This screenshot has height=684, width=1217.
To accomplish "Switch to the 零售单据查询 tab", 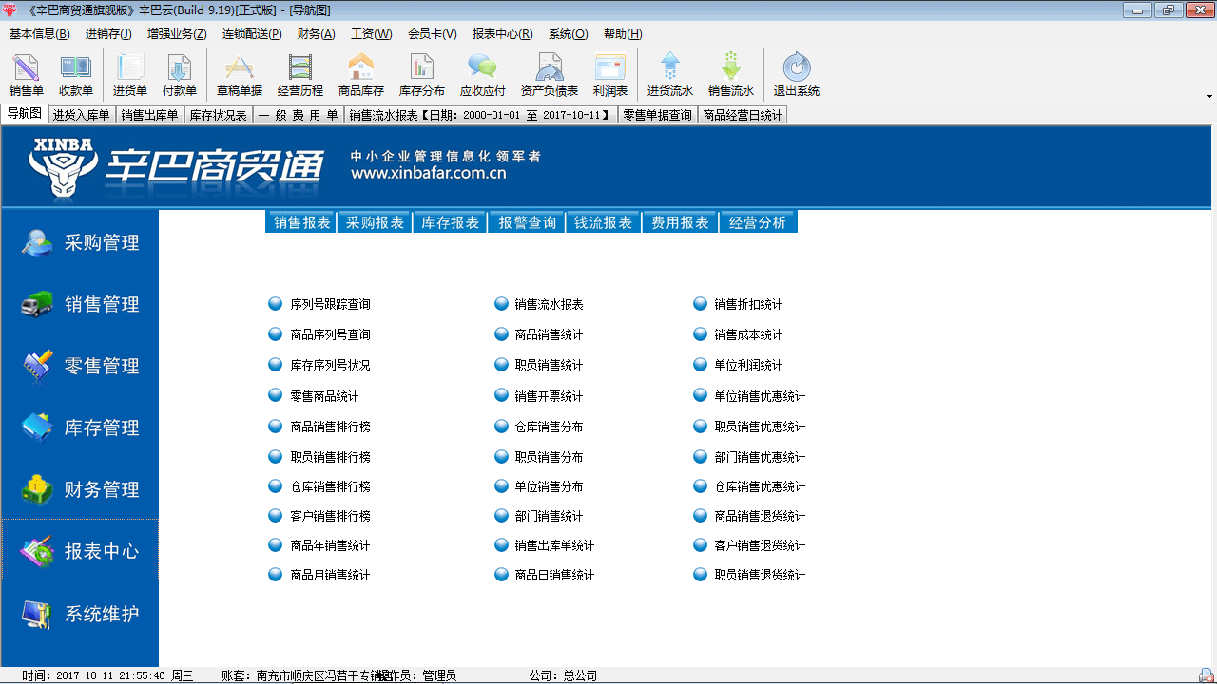I will (658, 115).
